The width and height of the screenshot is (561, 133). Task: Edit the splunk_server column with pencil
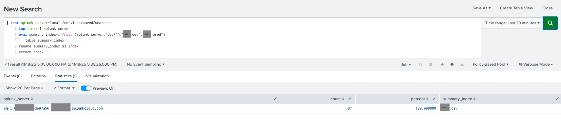275,99
